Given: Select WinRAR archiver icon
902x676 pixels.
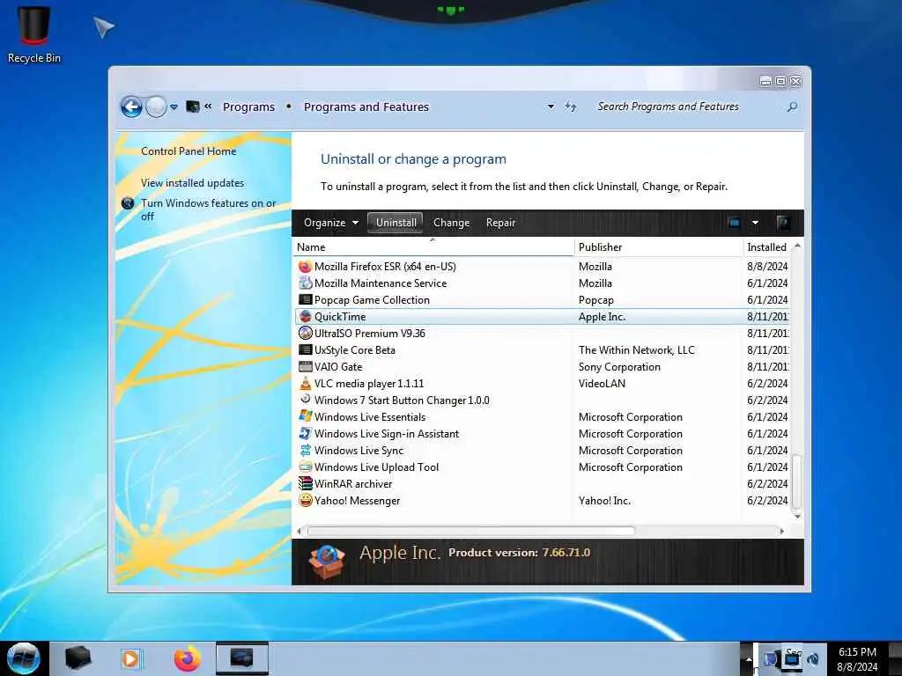Looking at the screenshot, I should coord(306,483).
